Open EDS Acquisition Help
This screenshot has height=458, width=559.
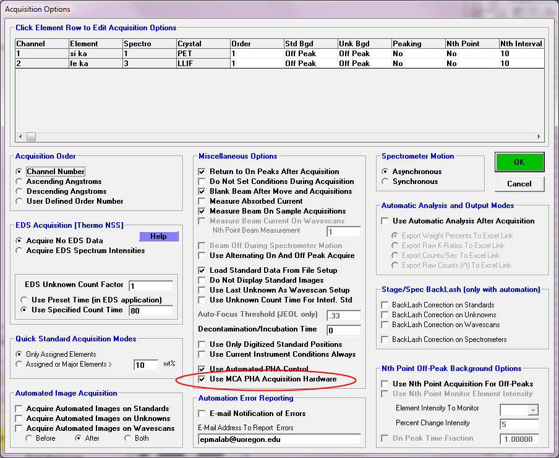158,236
